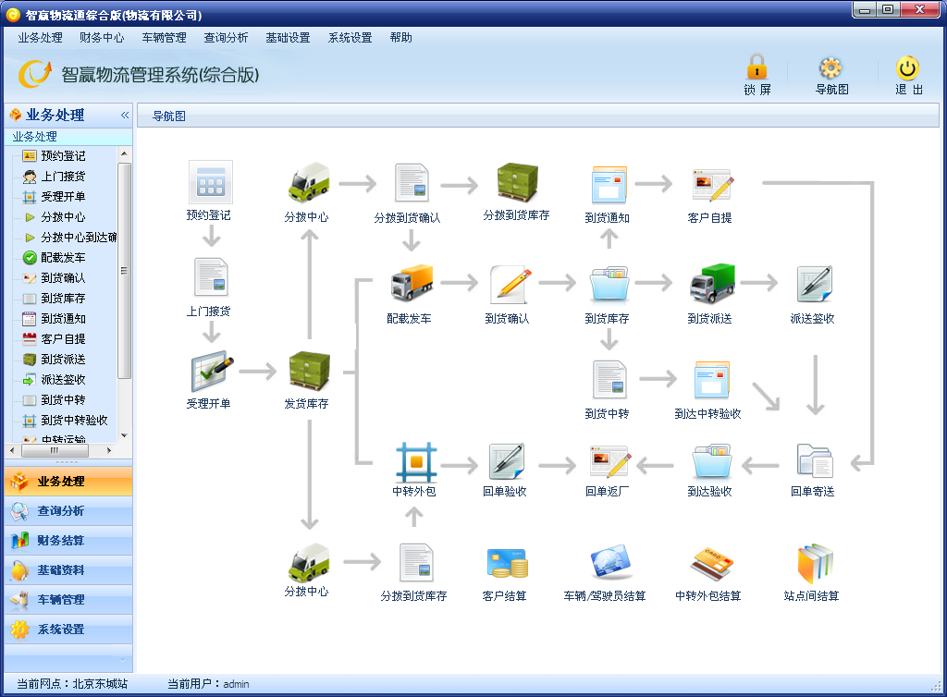Screen dimensions: 947x697
Task: Select the 中转外包 crop-frame icon
Action: (x=414, y=460)
